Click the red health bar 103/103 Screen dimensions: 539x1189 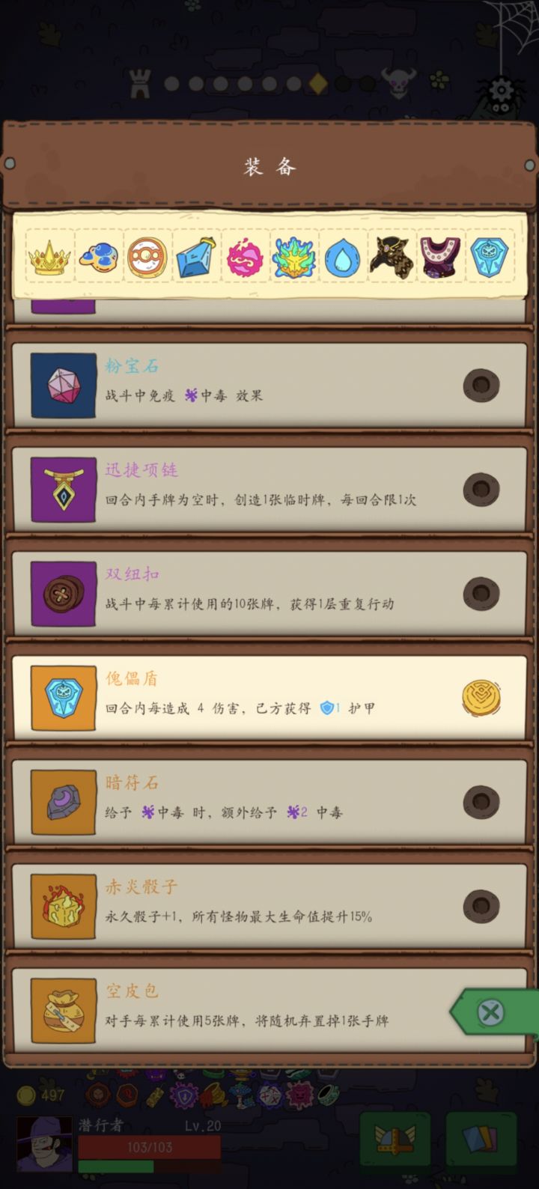coord(150,1147)
